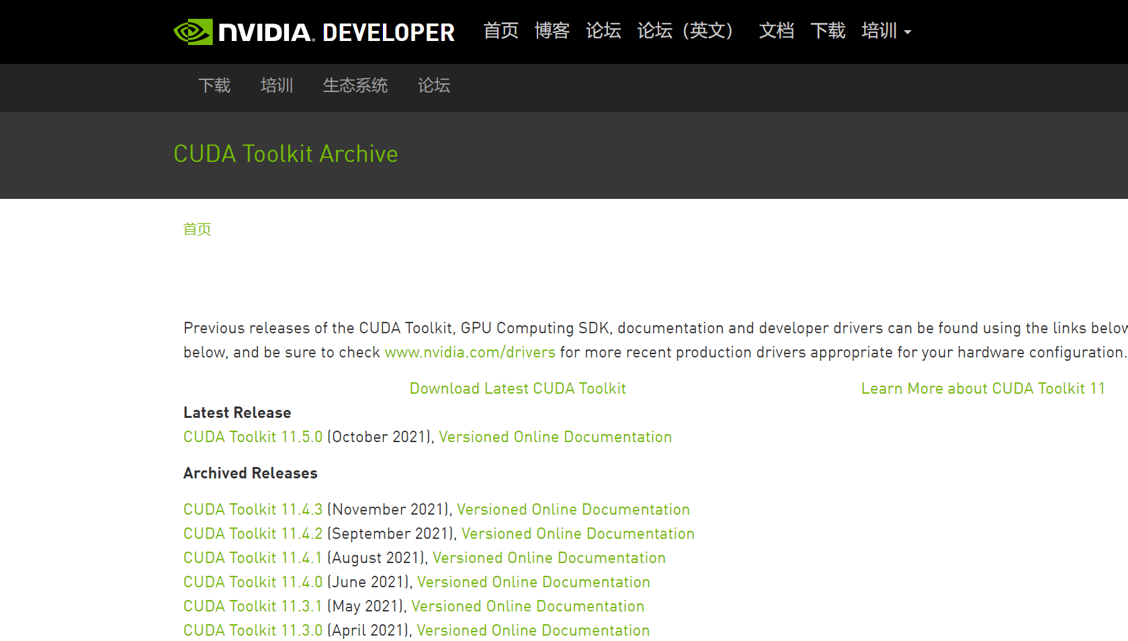Open CUDA Toolkit 11.4.3 link
This screenshot has width=1128, height=641.
253,509
